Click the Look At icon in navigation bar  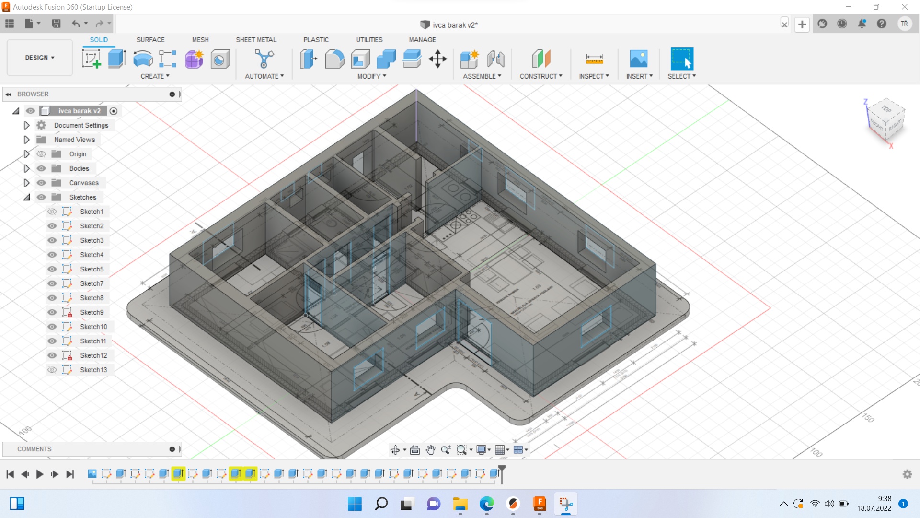click(415, 450)
